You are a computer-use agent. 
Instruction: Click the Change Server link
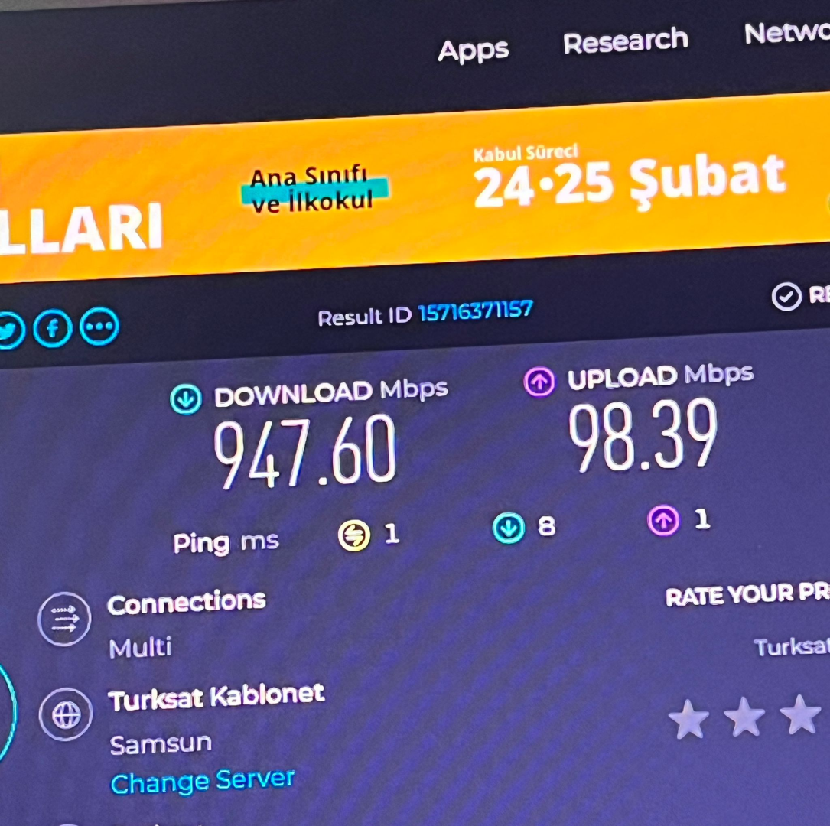tap(202, 781)
